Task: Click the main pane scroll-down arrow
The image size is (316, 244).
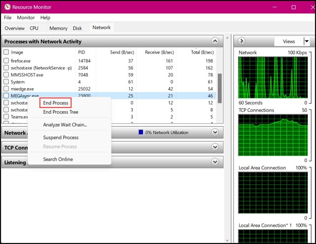Action: [x=227, y=241]
